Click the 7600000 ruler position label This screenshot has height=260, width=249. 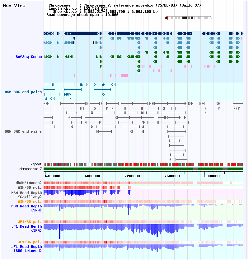coord(172,176)
